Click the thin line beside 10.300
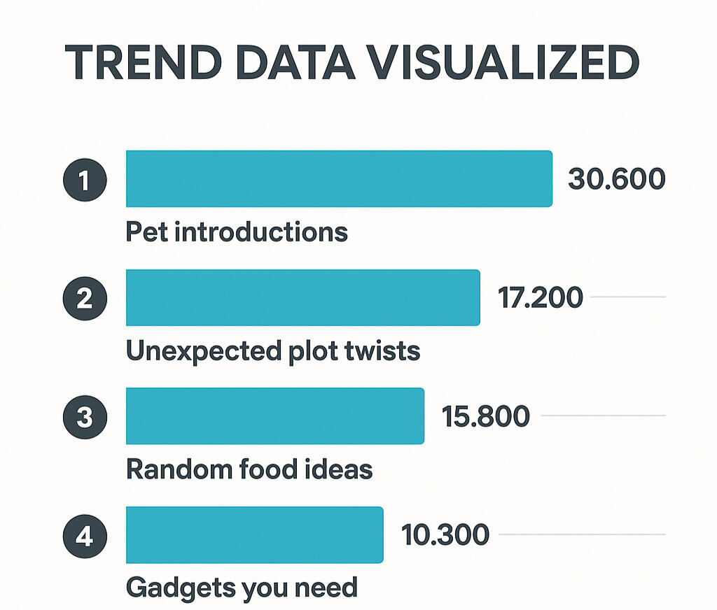Screen dimensions: 717x610 [x=581, y=535]
